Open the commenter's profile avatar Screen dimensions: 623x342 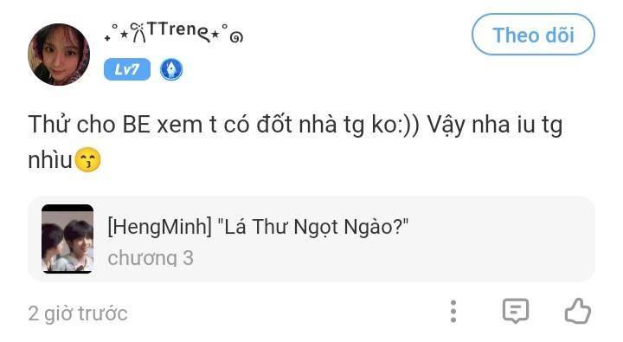click(x=59, y=55)
